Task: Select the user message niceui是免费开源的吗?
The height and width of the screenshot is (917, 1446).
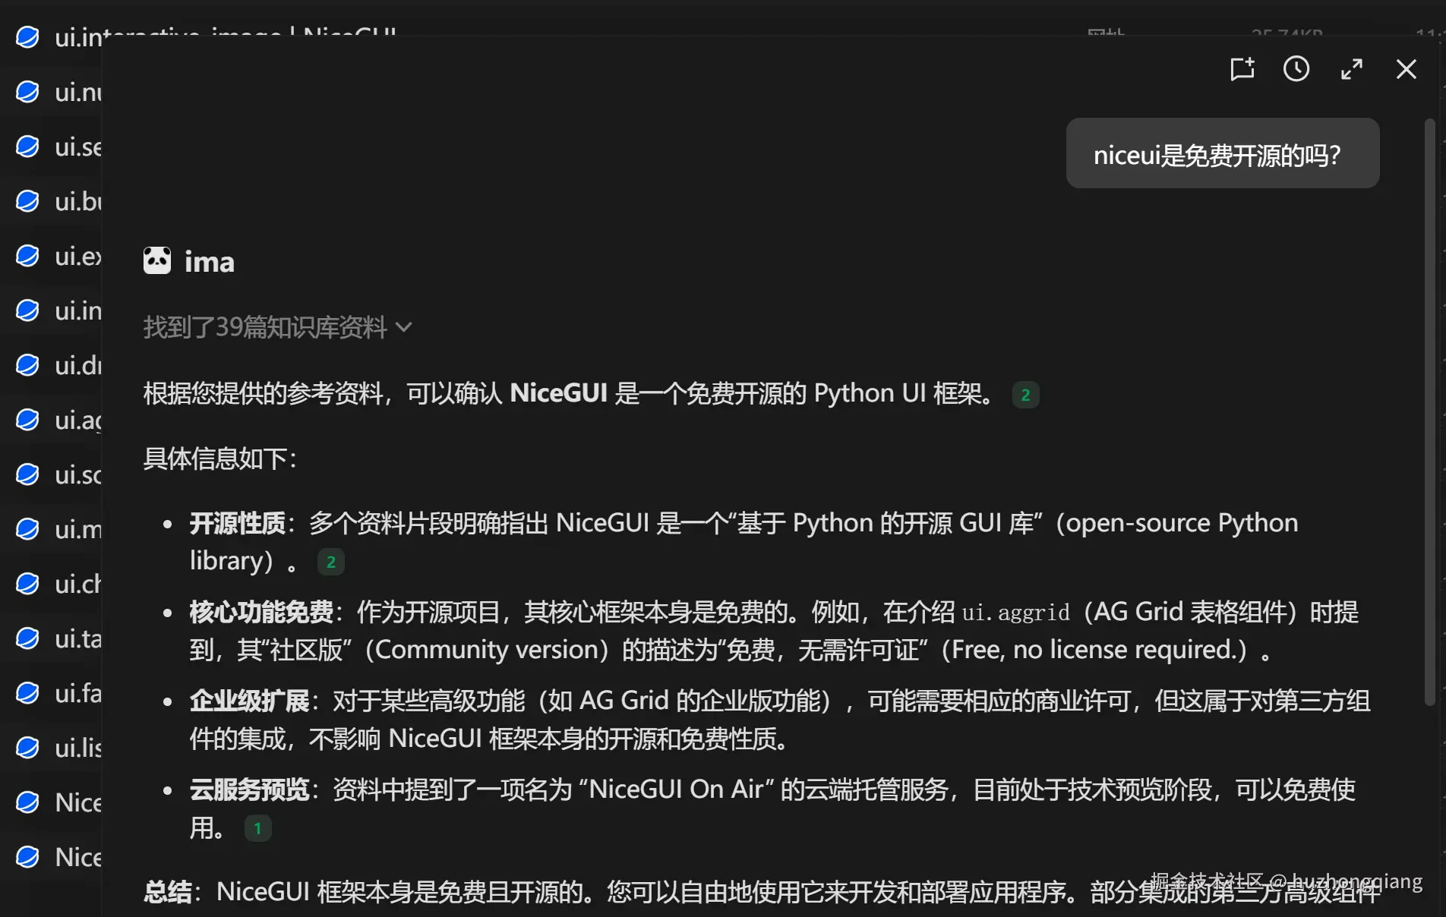Action: coord(1223,153)
